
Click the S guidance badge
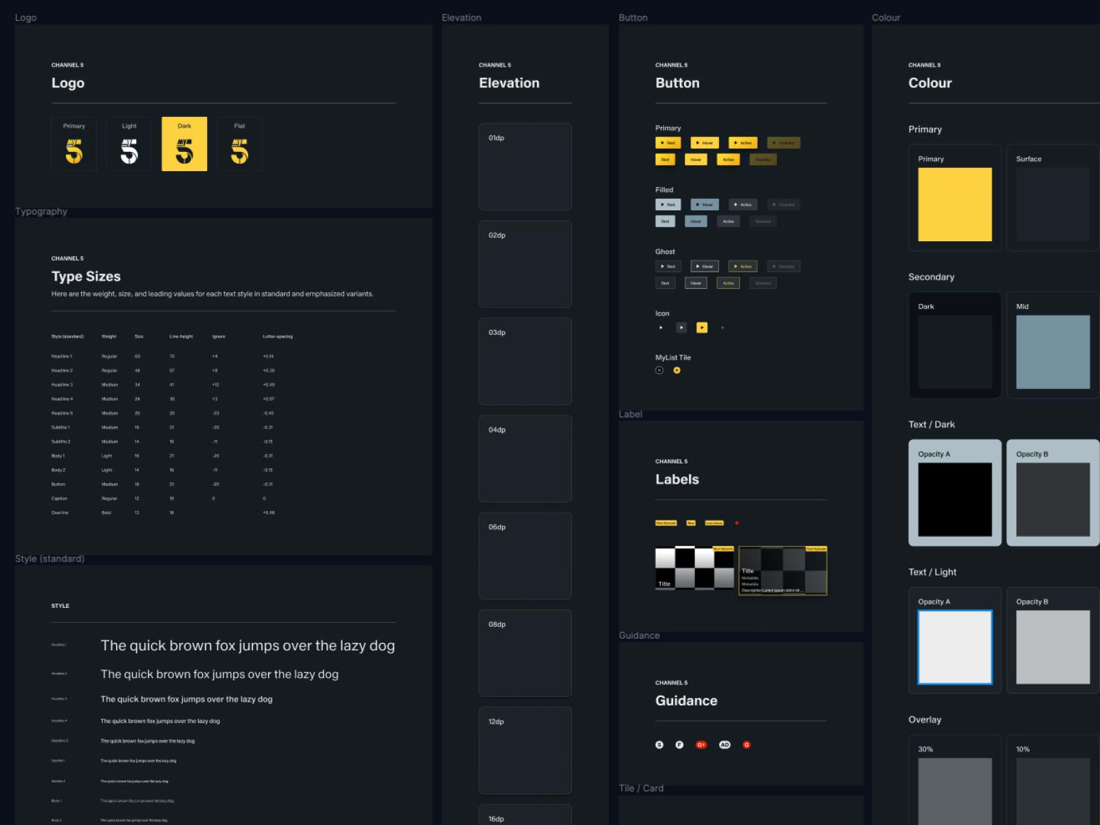(659, 745)
